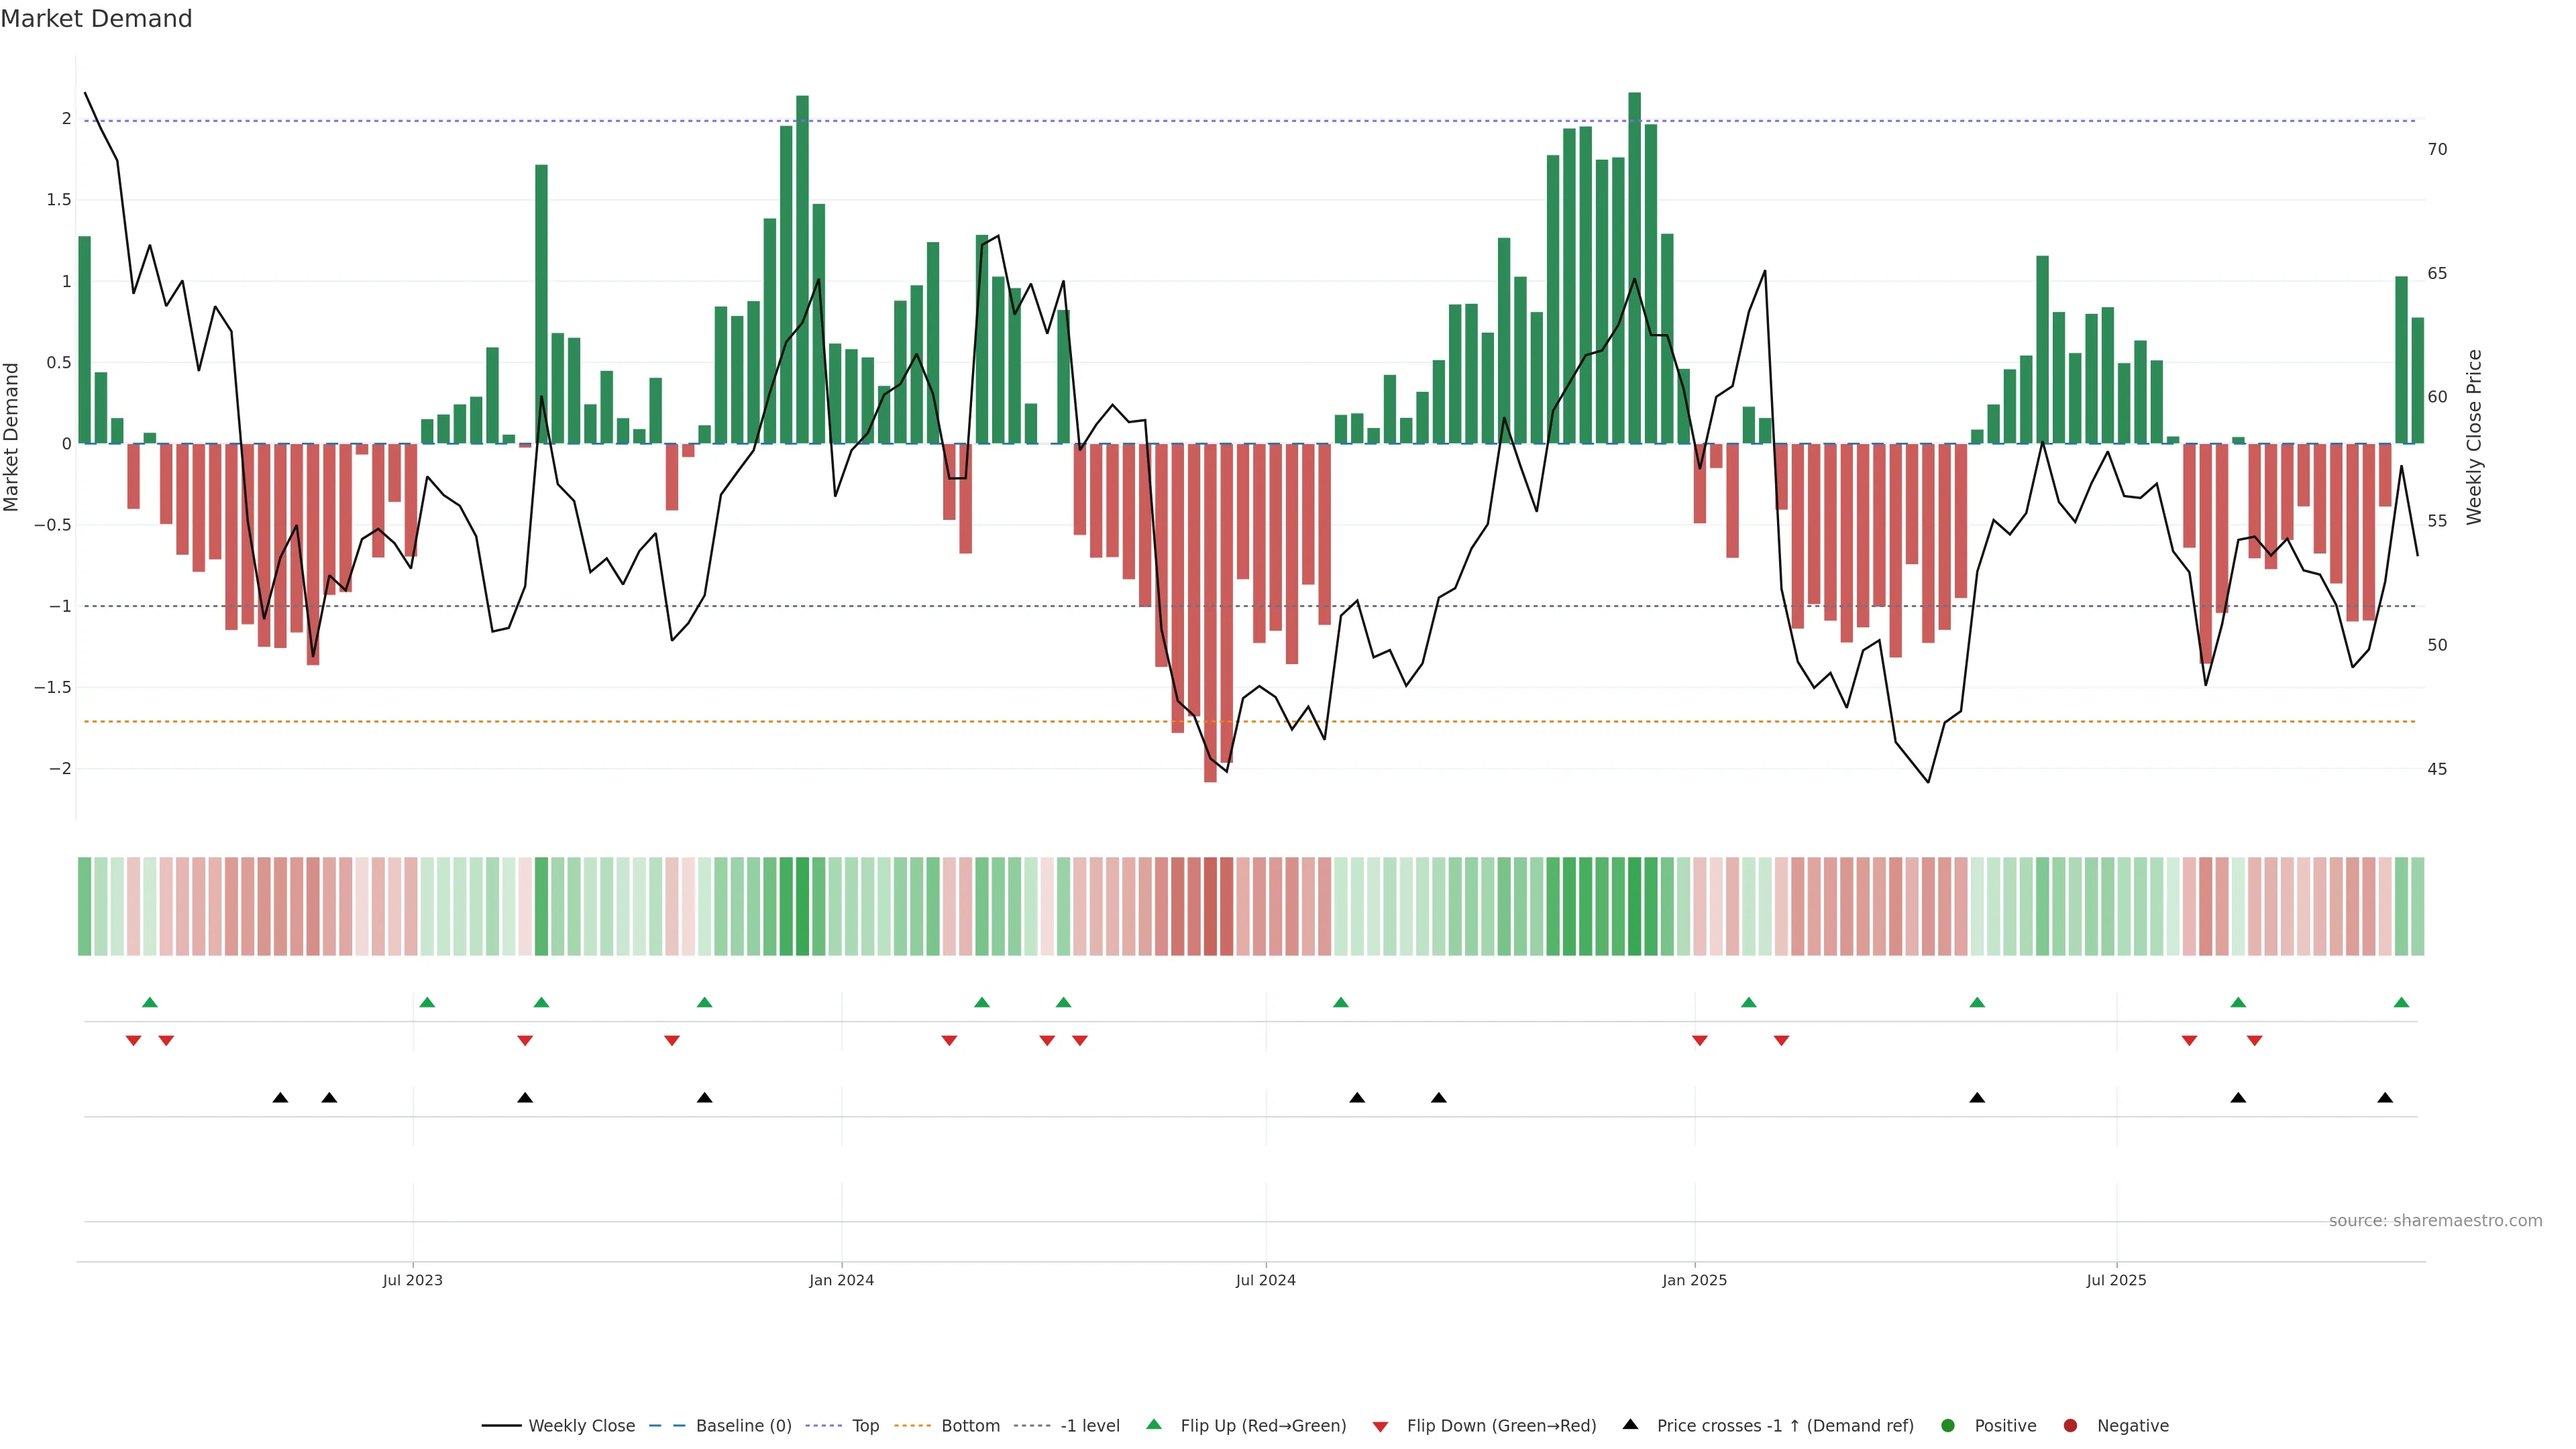Screen dimensions: 2576x1449
Task: Click Flip Down red triangle legend icon
Action: tap(1380, 1427)
